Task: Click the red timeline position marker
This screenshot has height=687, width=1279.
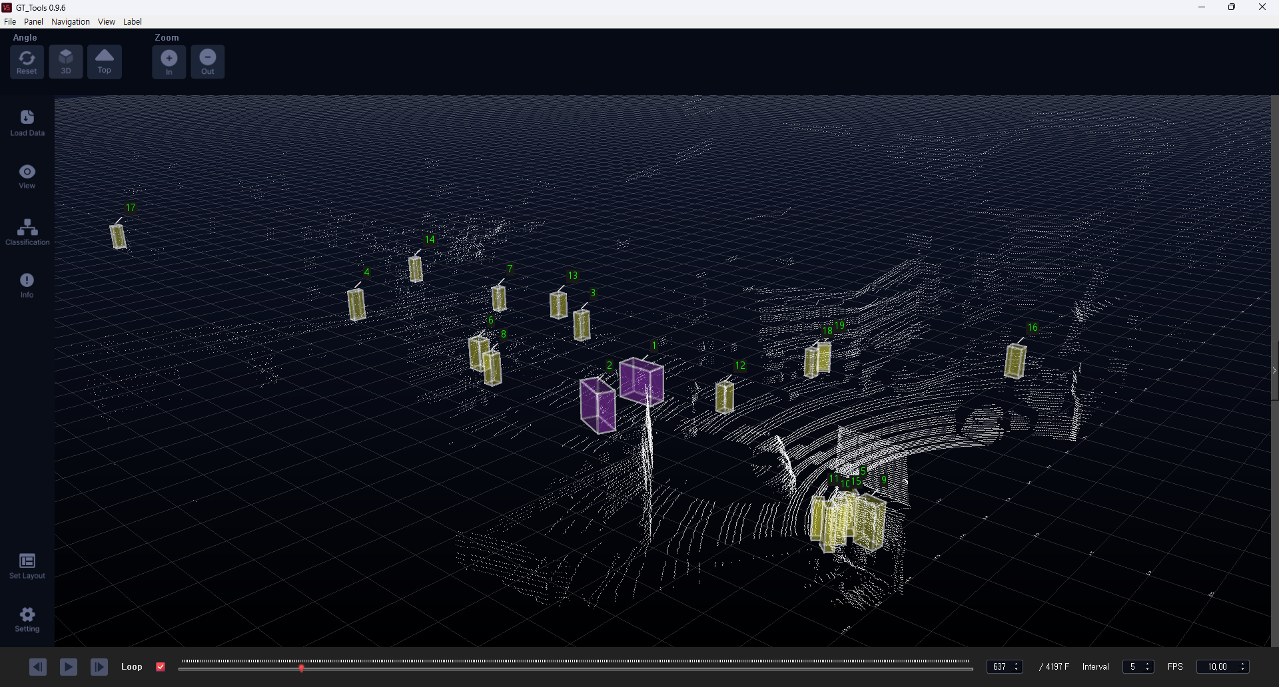Action: [x=302, y=668]
